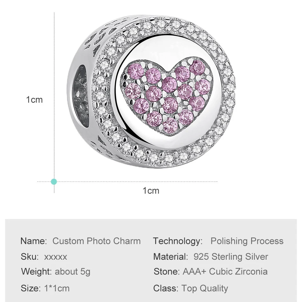Image resolution: width=302 pixels, height=302 pixels.
Task: Click the vertical 1cm height label
Action: 34,100
